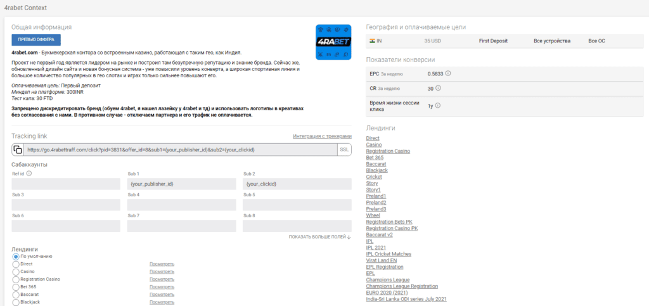The image size is (649, 306).
Task: Click the info icon next to CR value 30
Action: coord(439,88)
